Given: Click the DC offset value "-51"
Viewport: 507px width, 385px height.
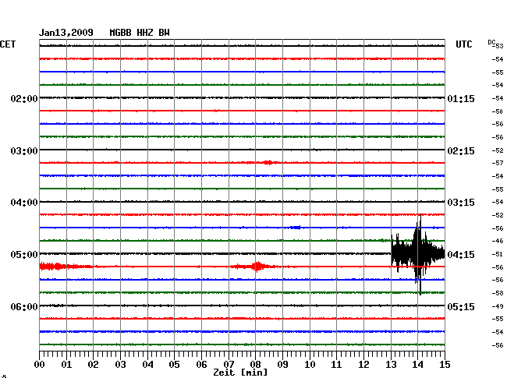Looking at the screenshot, I should [x=498, y=254].
